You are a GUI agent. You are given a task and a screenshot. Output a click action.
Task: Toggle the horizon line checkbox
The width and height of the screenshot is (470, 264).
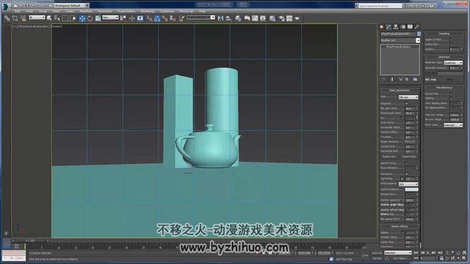click(451, 94)
